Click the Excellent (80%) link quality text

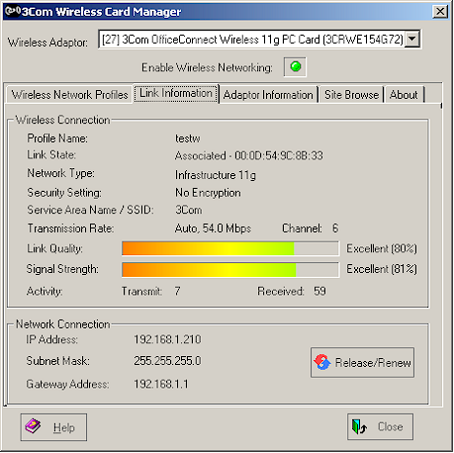pyautogui.click(x=382, y=248)
